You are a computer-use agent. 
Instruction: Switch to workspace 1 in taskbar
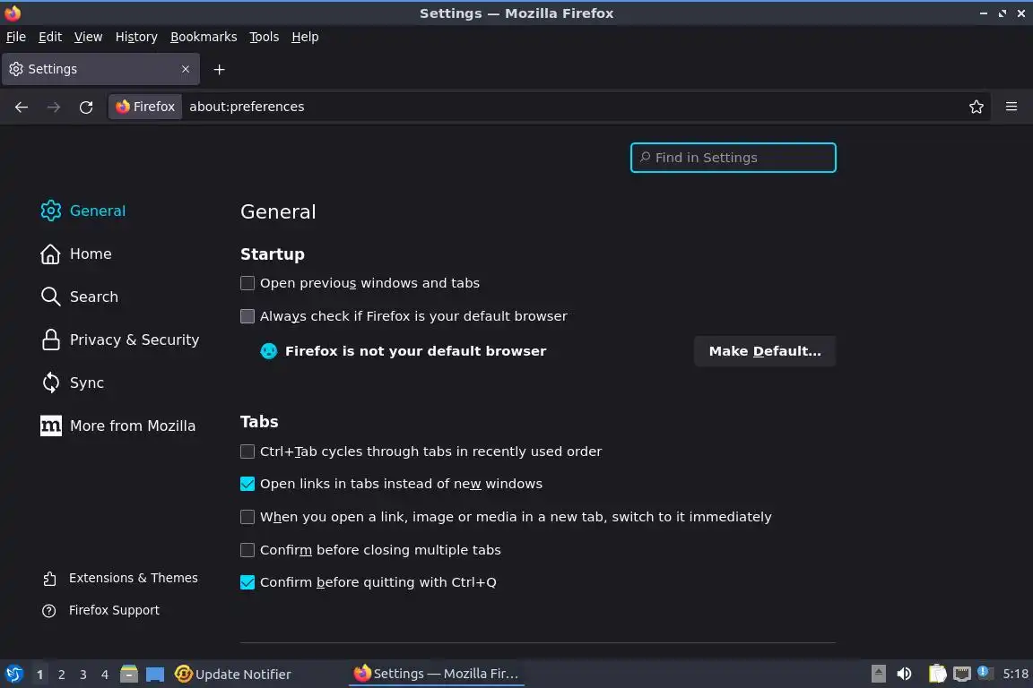coord(39,675)
